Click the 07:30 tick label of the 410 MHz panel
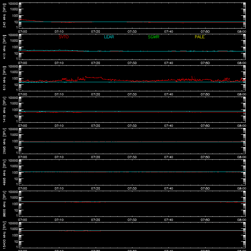 pyautogui.click(x=132, y=63)
